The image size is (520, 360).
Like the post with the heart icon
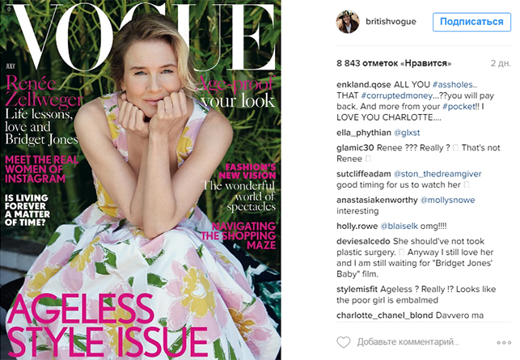click(343, 342)
